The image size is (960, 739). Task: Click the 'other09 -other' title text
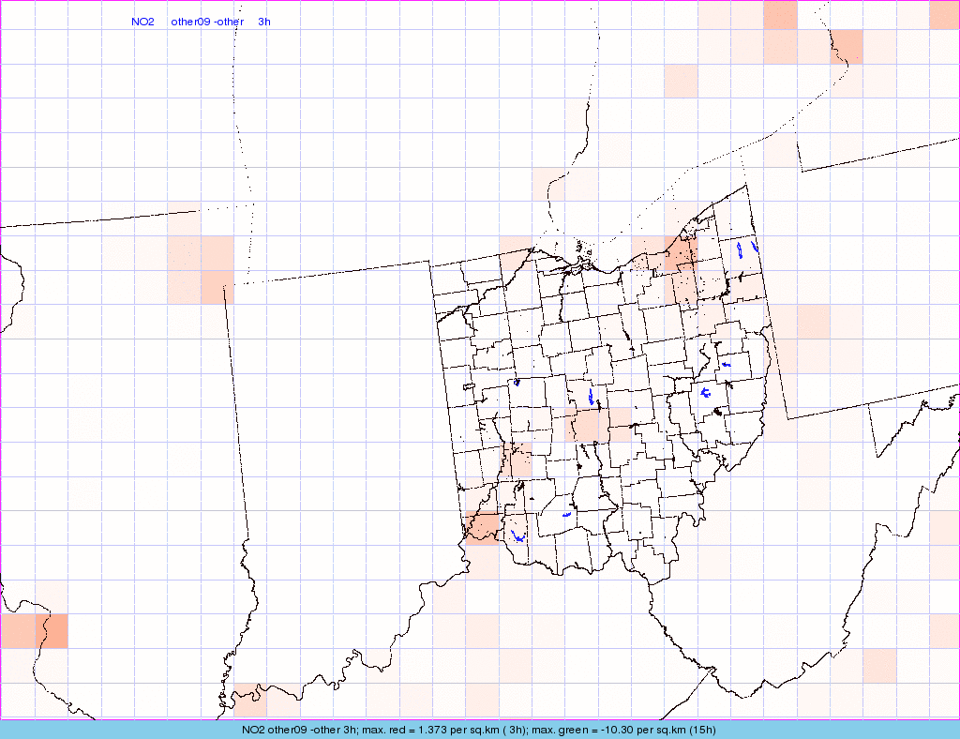click(206, 22)
